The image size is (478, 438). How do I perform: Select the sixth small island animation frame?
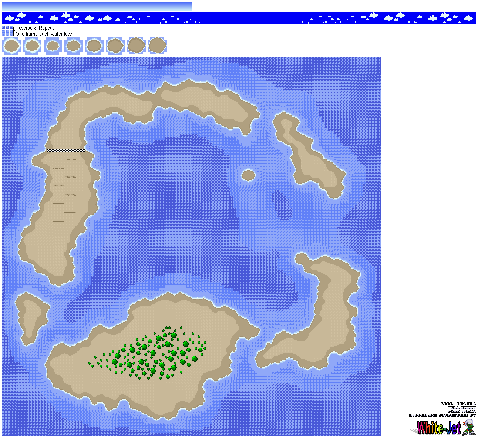tap(115, 46)
